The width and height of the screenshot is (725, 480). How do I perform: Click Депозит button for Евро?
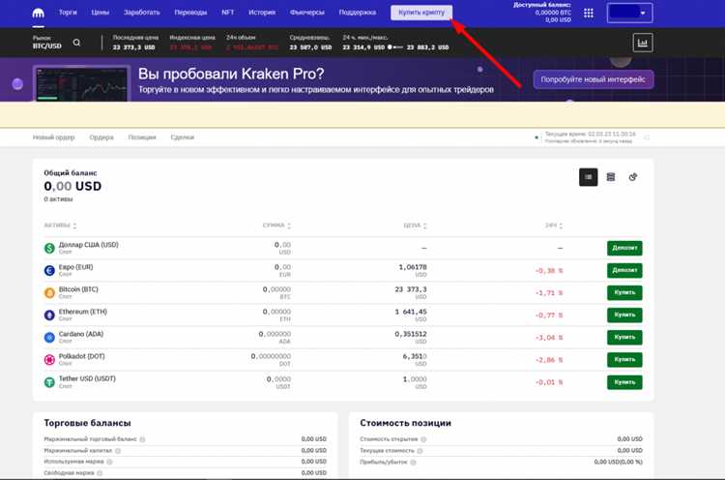click(x=624, y=270)
